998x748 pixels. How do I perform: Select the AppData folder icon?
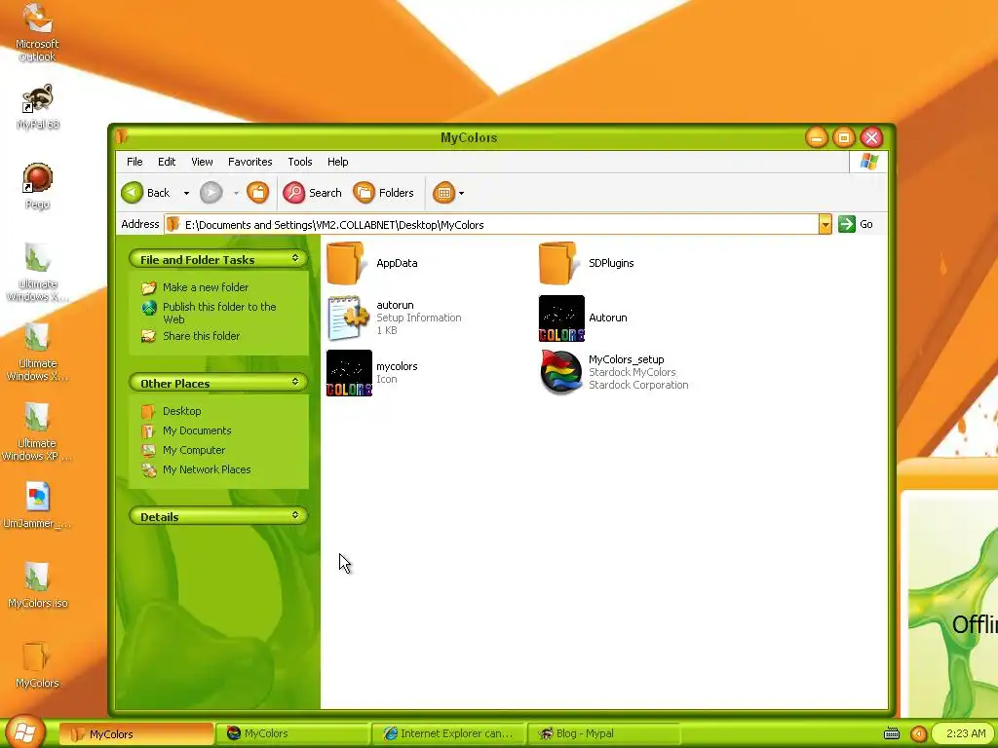346,263
